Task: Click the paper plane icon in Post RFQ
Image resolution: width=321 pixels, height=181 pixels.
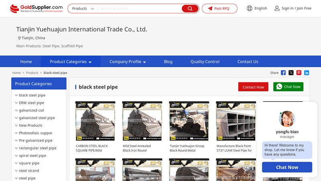Action: click(x=210, y=8)
